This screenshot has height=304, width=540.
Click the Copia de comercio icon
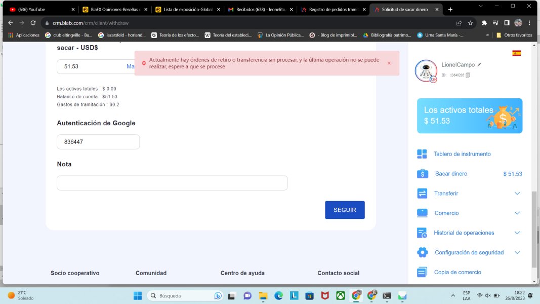point(422,273)
